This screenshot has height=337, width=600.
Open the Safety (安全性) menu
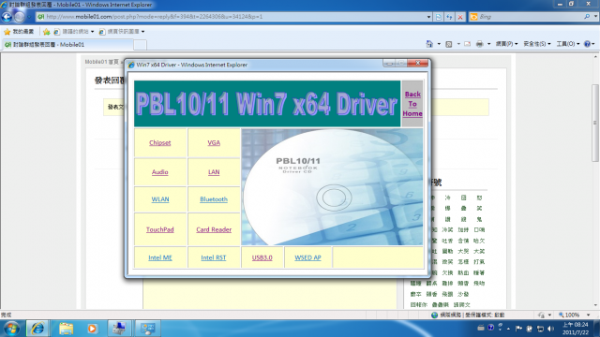(x=537, y=44)
